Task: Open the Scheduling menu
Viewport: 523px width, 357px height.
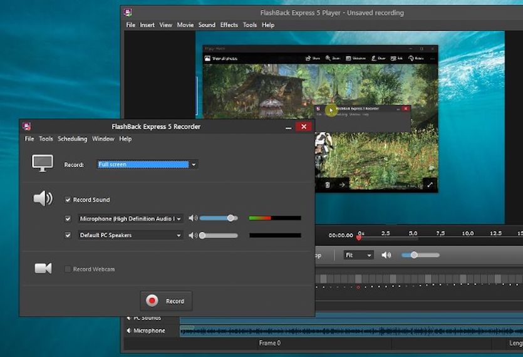Action: coord(73,139)
